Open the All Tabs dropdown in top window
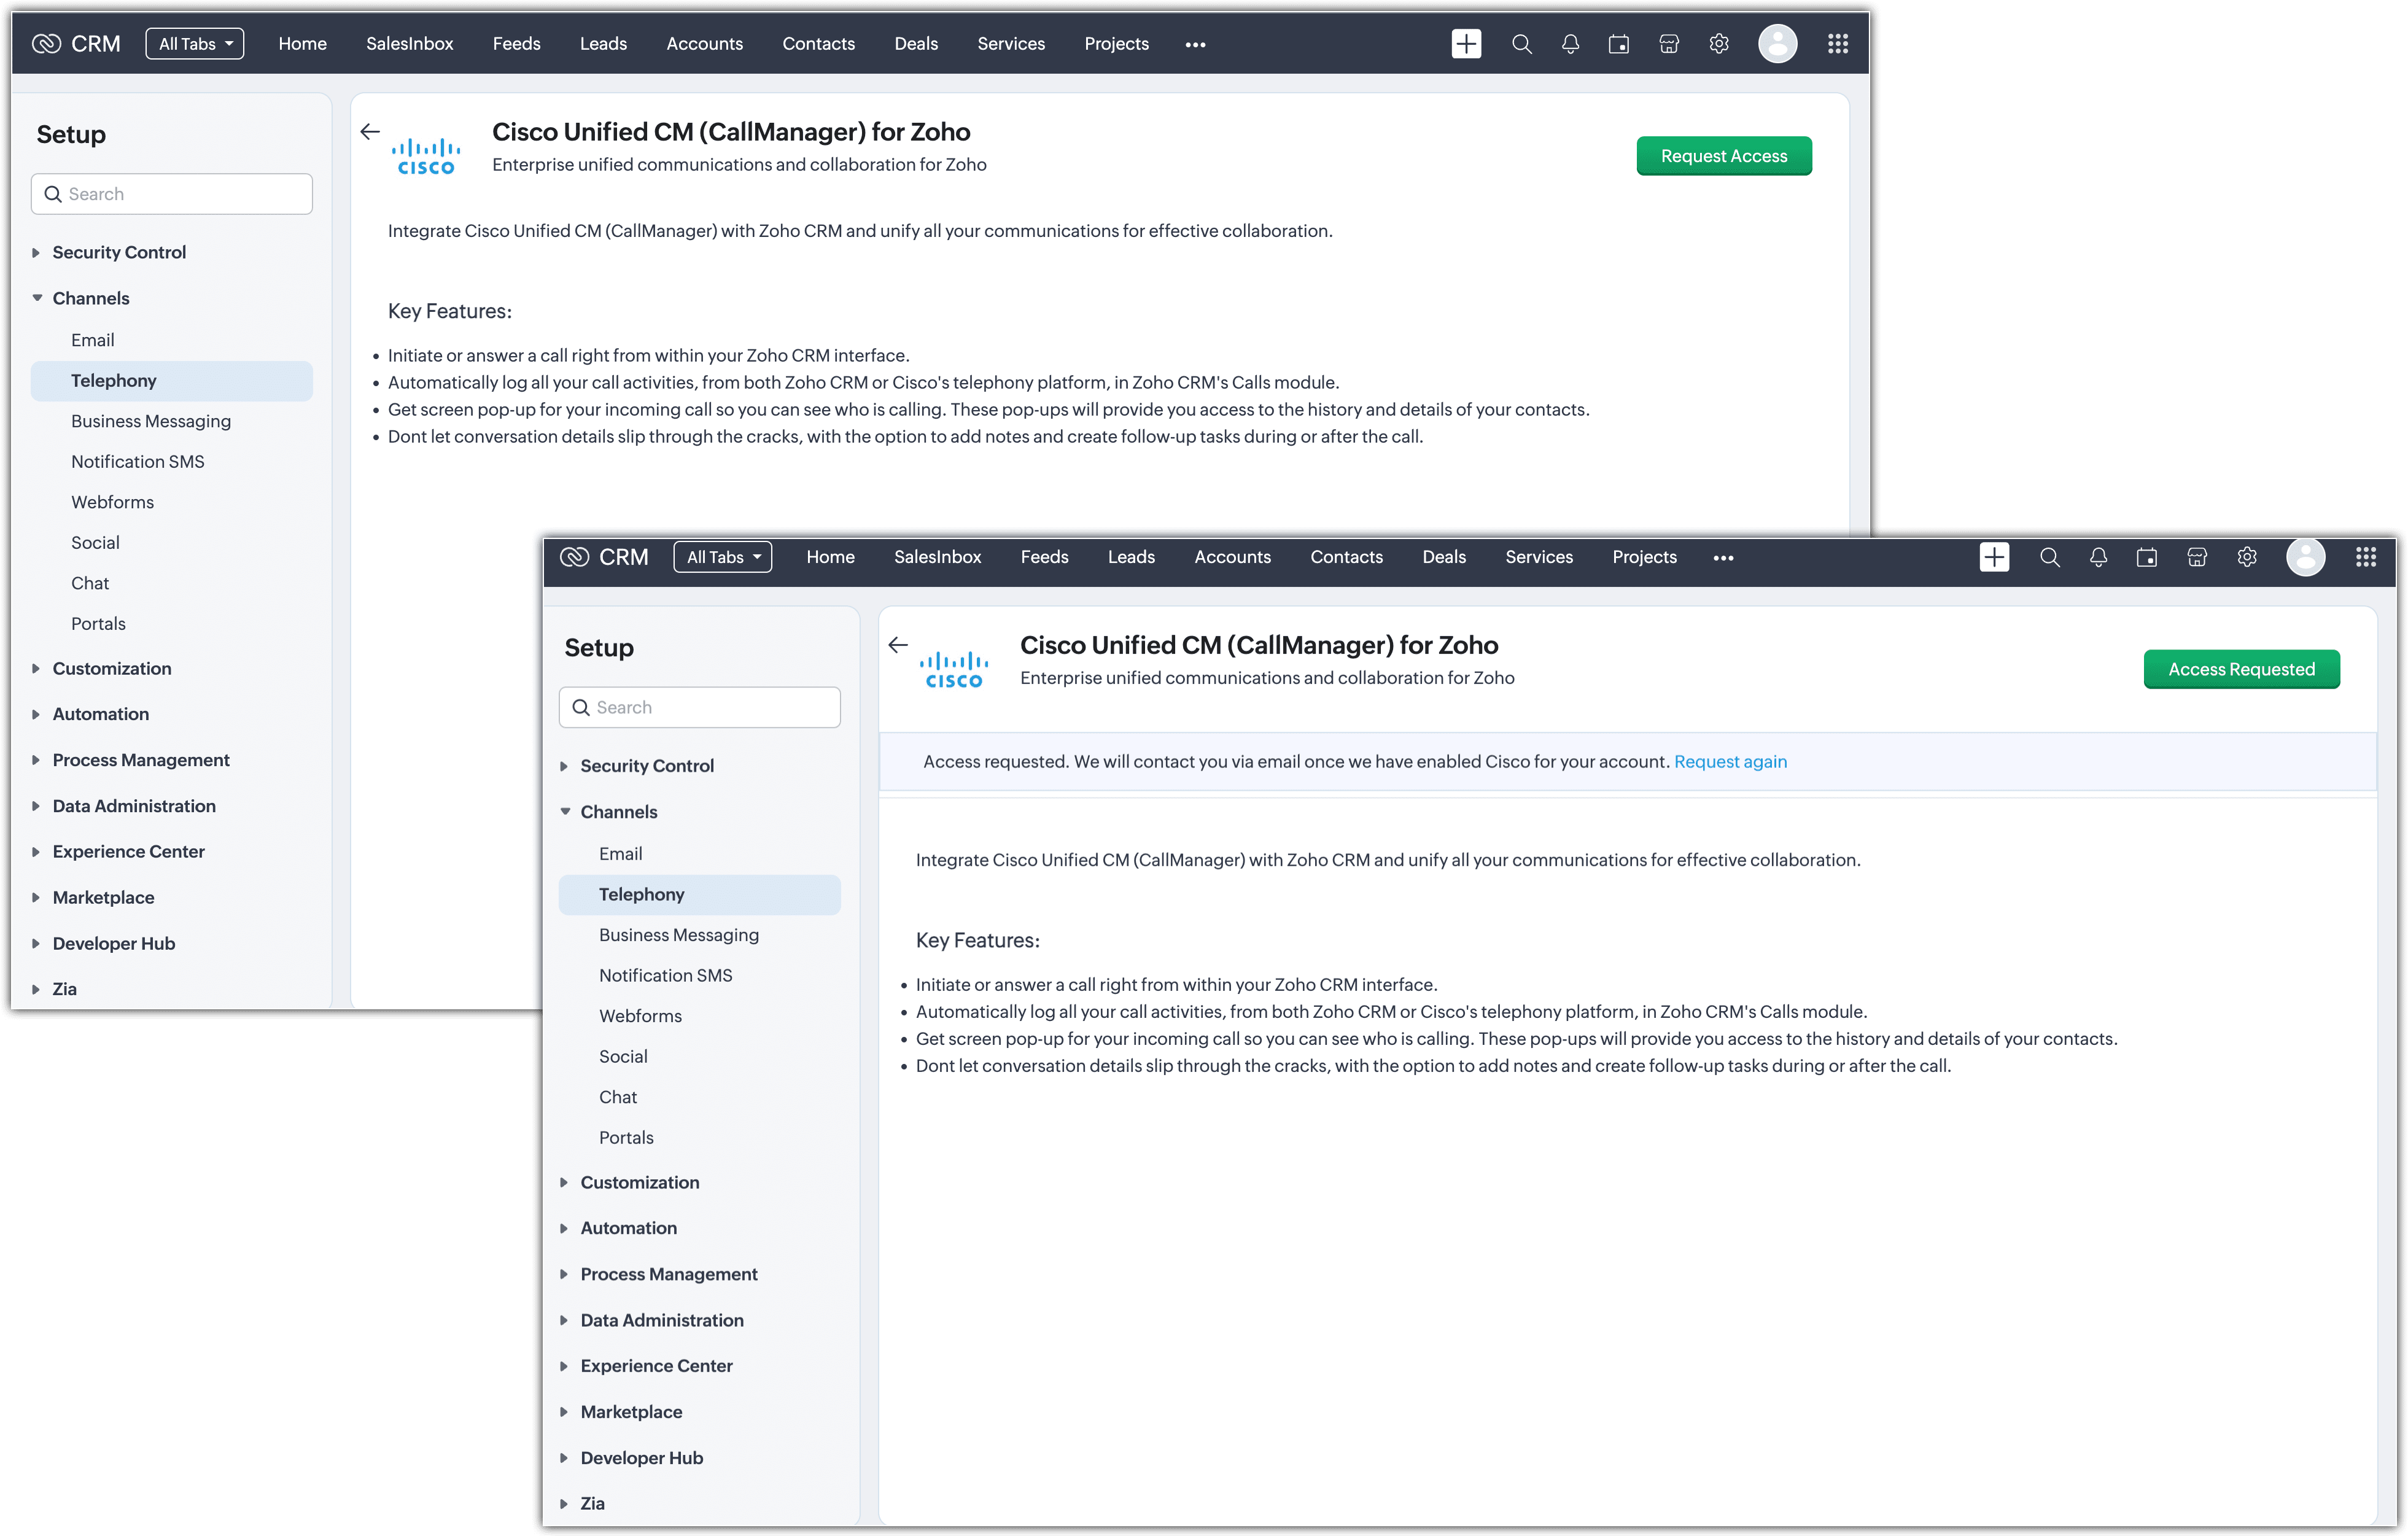The height and width of the screenshot is (1536, 2408). coord(195,44)
